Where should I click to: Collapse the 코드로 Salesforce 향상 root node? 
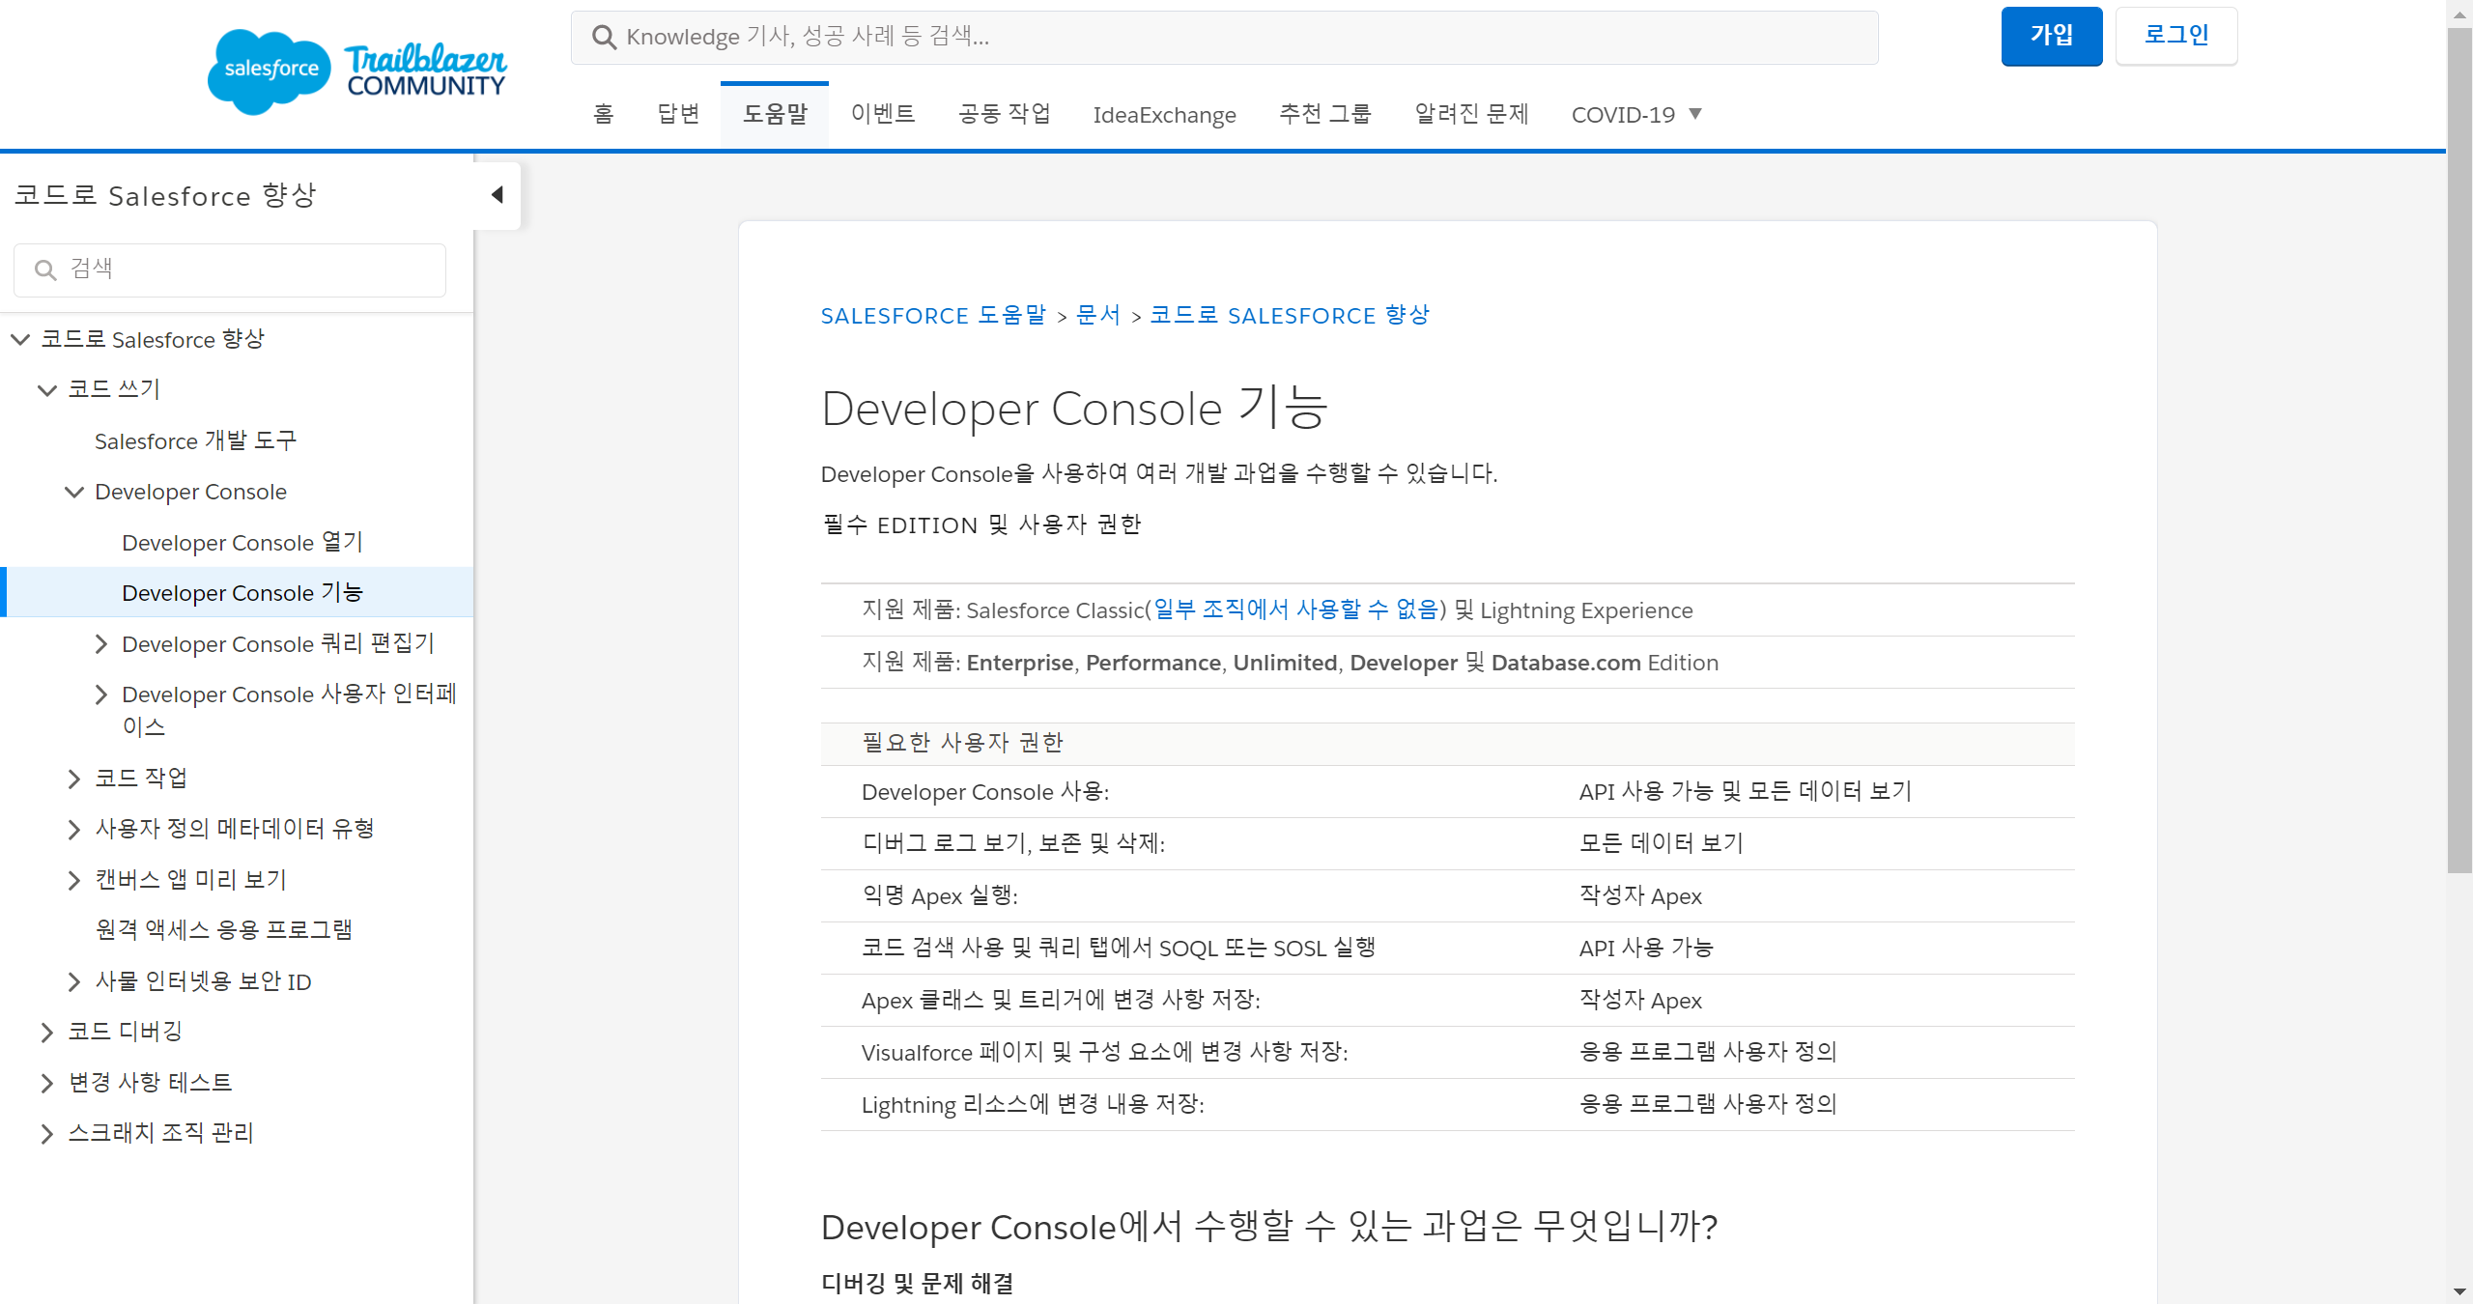(x=20, y=339)
